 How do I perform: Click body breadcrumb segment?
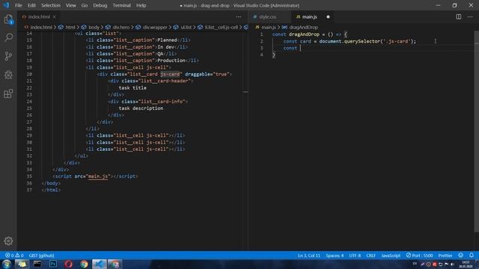point(94,27)
